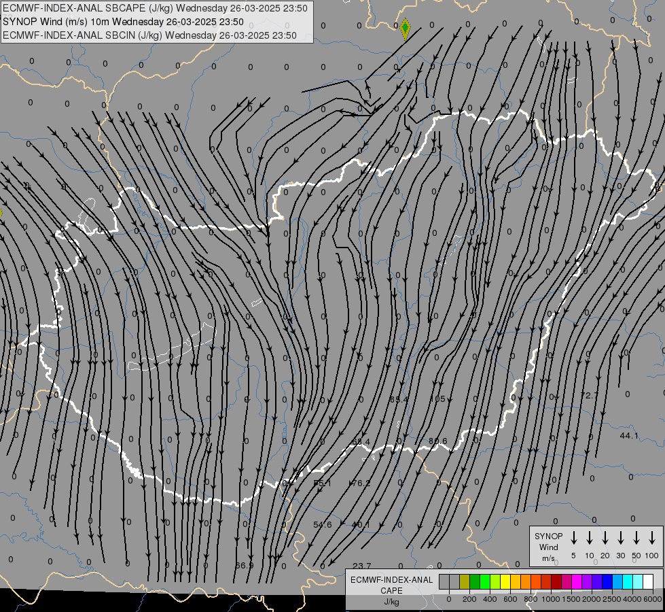Click the CAPE value 72.7 on the map
The width and height of the screenshot is (665, 612).
(589, 395)
